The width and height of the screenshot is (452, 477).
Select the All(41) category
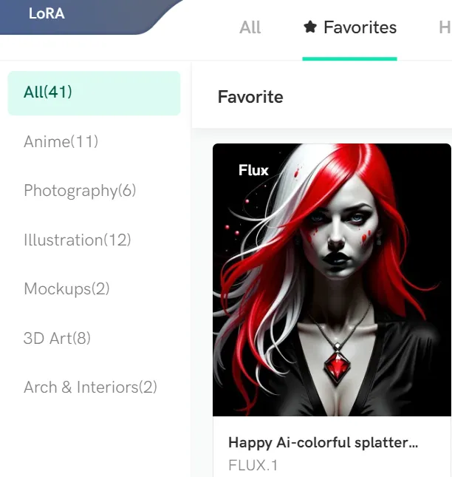pos(94,93)
